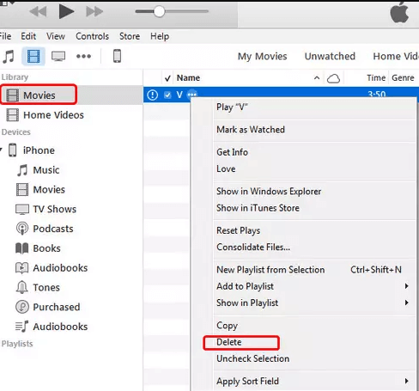Screen dimensions: 419x391
Task: Click the rewind previous track button
Action: point(38,12)
